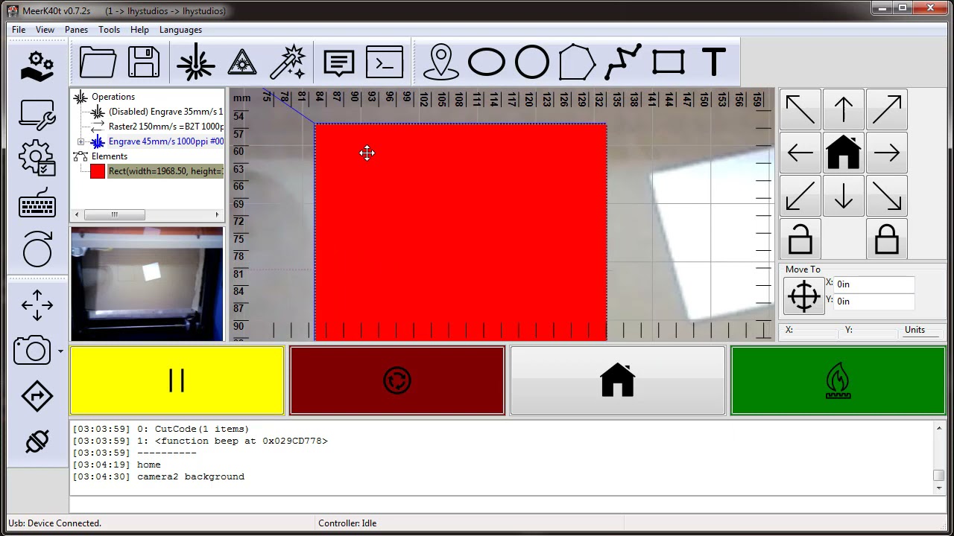Click the red swatch beside Rect element
The width and height of the screenshot is (954, 536).
click(x=98, y=171)
